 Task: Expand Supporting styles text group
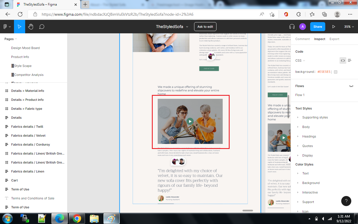tap(298, 117)
